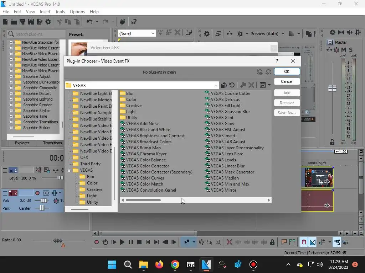This screenshot has width=365, height=273.
Task: Click OK in Plug-In Chooser
Action: click(287, 71)
